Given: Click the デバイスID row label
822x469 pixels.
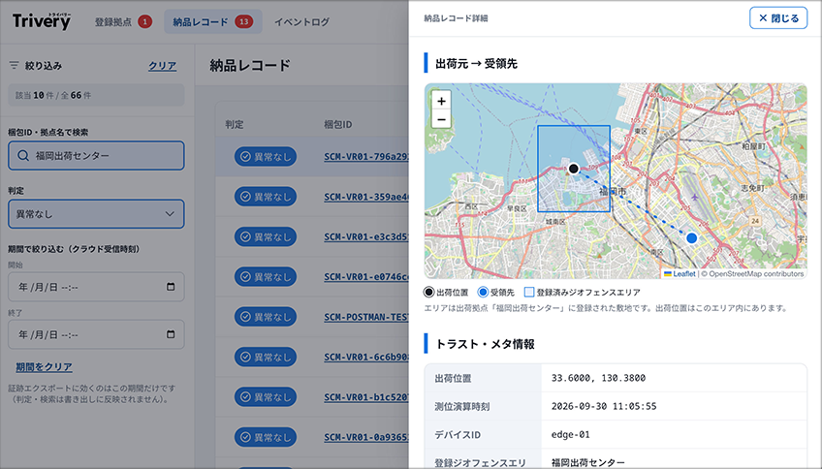Looking at the screenshot, I should tap(458, 434).
